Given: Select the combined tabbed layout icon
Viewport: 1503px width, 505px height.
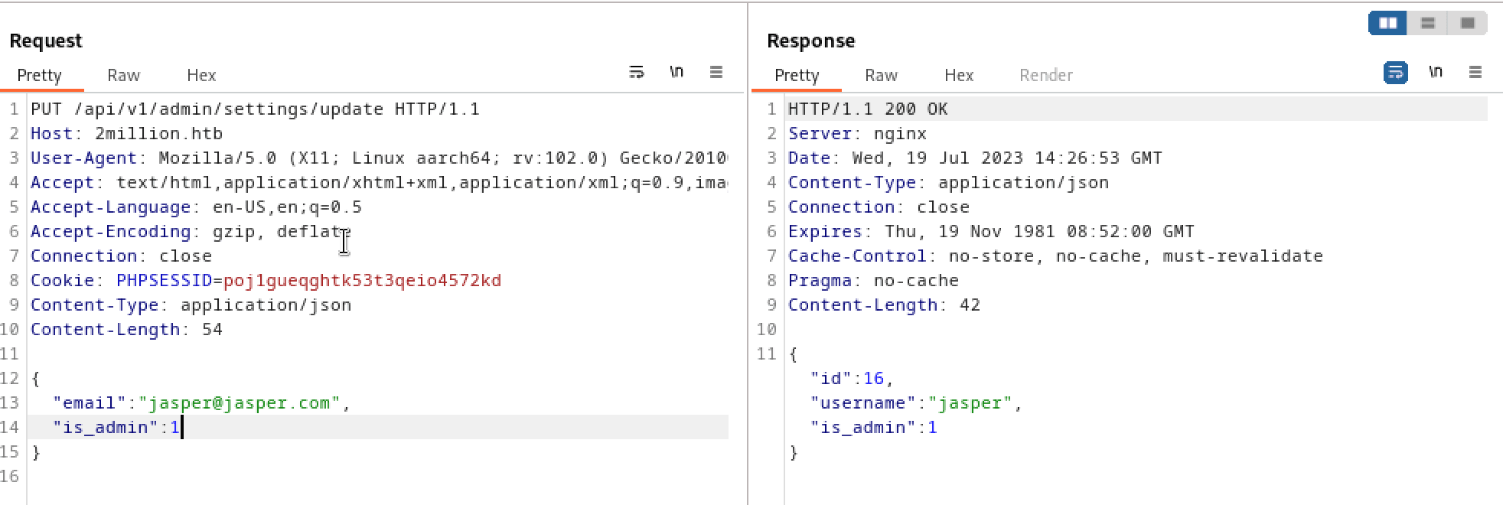Looking at the screenshot, I should 1467,23.
